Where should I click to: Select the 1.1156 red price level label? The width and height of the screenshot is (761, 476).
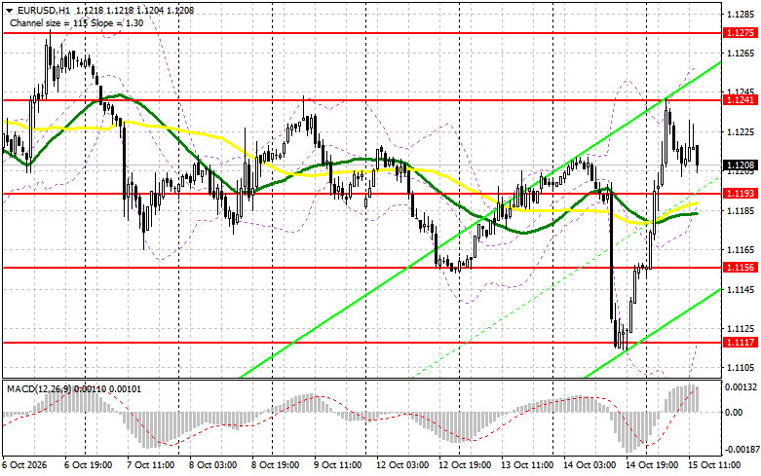click(x=740, y=267)
